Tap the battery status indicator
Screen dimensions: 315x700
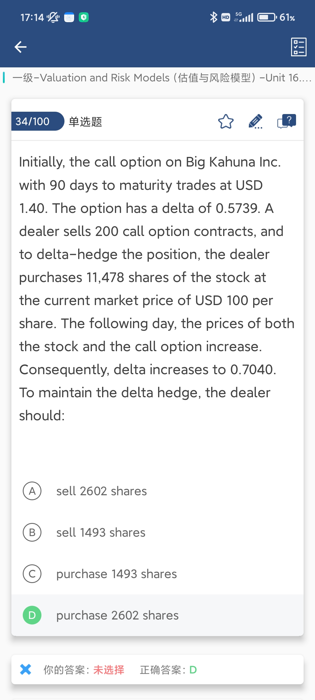[267, 17]
